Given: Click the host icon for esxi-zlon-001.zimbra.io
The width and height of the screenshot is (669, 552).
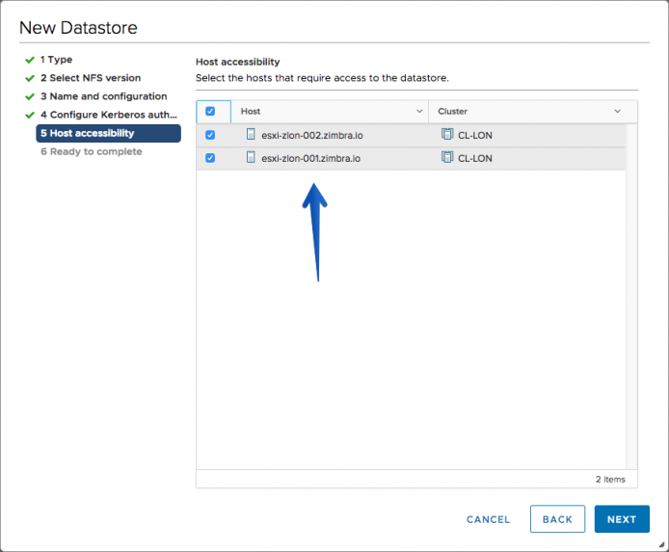Looking at the screenshot, I should coord(251,157).
